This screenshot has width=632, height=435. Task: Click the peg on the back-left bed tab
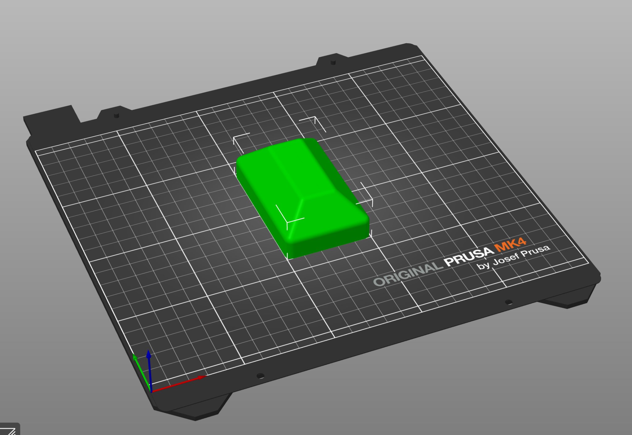tap(116, 115)
